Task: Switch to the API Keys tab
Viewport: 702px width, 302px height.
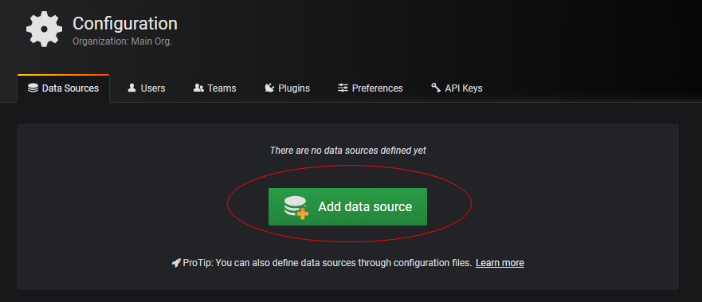Action: pyautogui.click(x=457, y=88)
